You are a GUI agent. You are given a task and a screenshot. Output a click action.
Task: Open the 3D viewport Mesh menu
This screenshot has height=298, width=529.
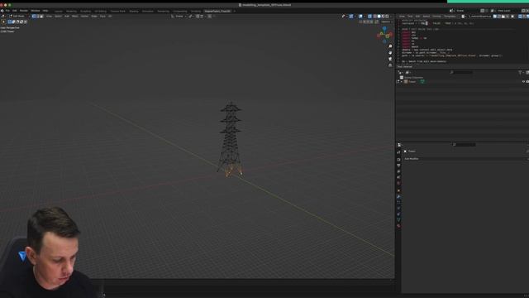coord(75,17)
